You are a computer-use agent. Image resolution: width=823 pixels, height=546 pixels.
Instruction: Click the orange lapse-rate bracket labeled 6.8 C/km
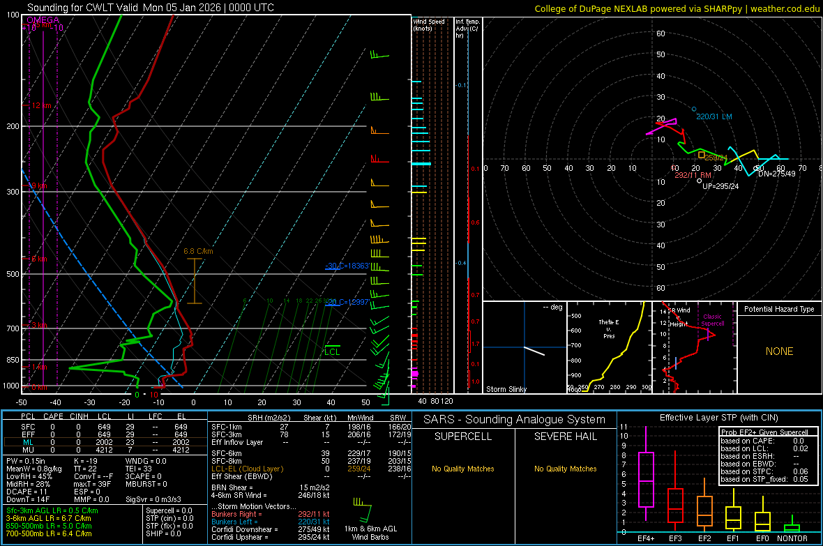(194, 281)
